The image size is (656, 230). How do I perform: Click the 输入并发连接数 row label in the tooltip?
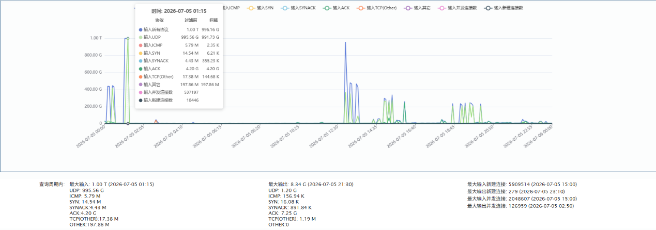pos(158,92)
